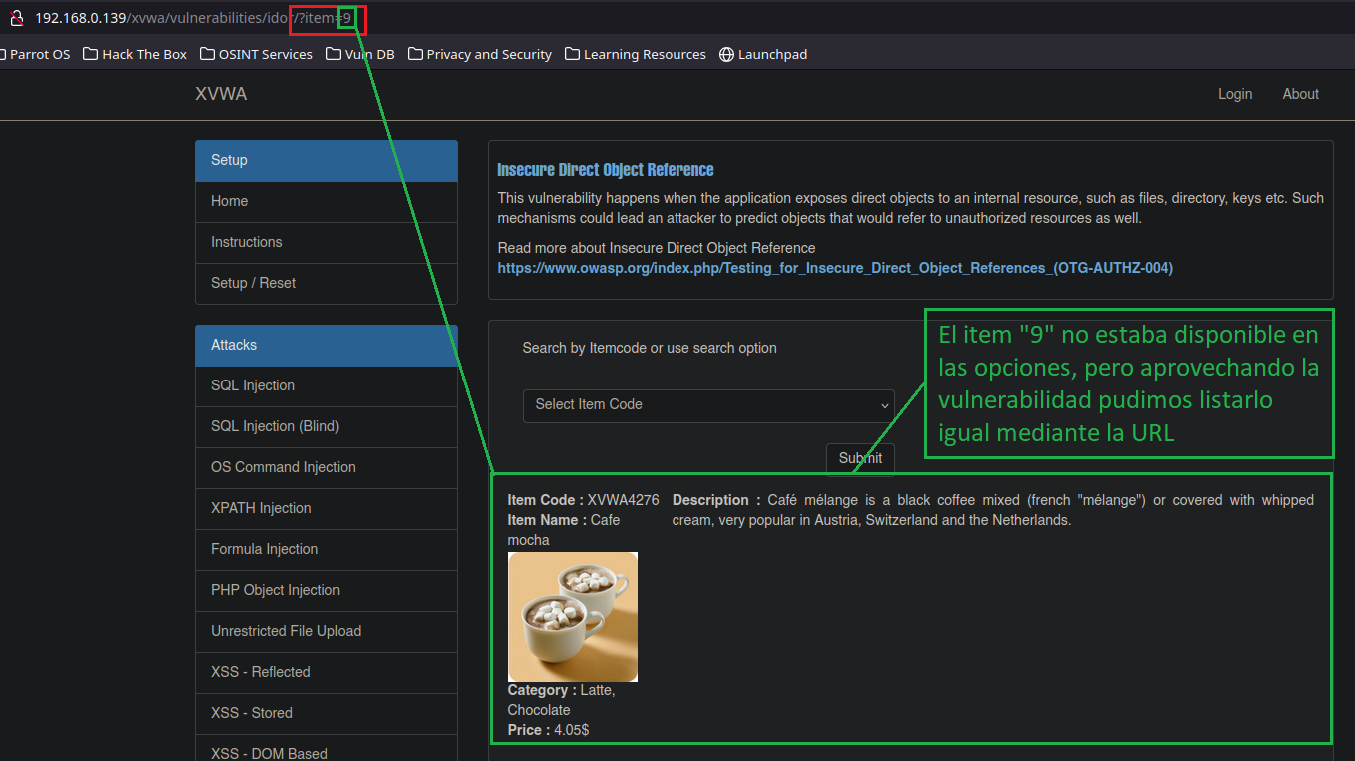
Task: Open the Setup / Reset page
Action: pos(253,283)
